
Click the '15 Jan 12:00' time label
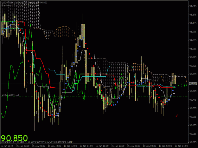70,146
